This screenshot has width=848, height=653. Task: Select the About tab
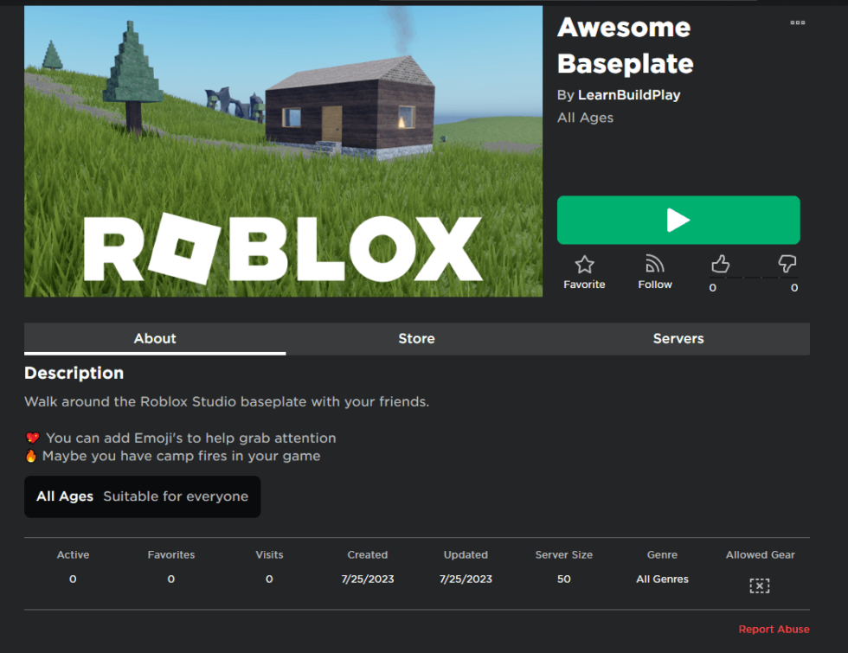(x=155, y=338)
